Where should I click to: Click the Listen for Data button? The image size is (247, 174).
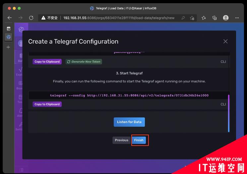[129, 122]
